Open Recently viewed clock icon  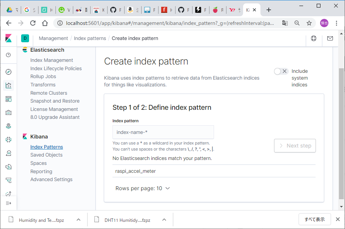(x=8, y=55)
